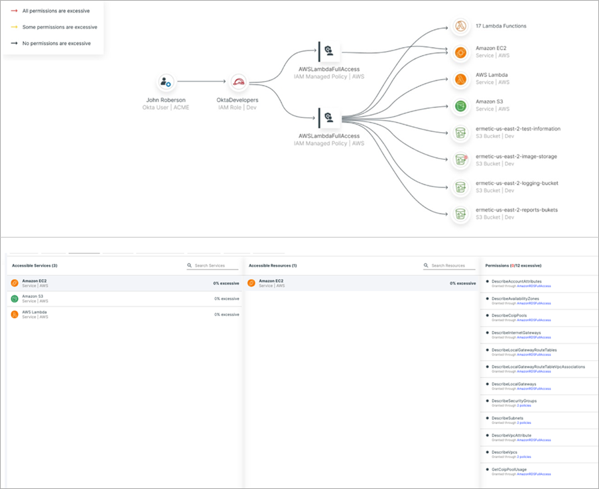Click the ermetic-us-east-2-image-storage bucket label

(516, 156)
